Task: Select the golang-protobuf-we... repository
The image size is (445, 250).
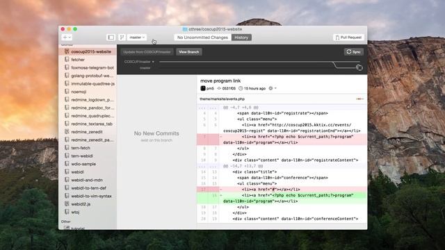Action: (88, 76)
